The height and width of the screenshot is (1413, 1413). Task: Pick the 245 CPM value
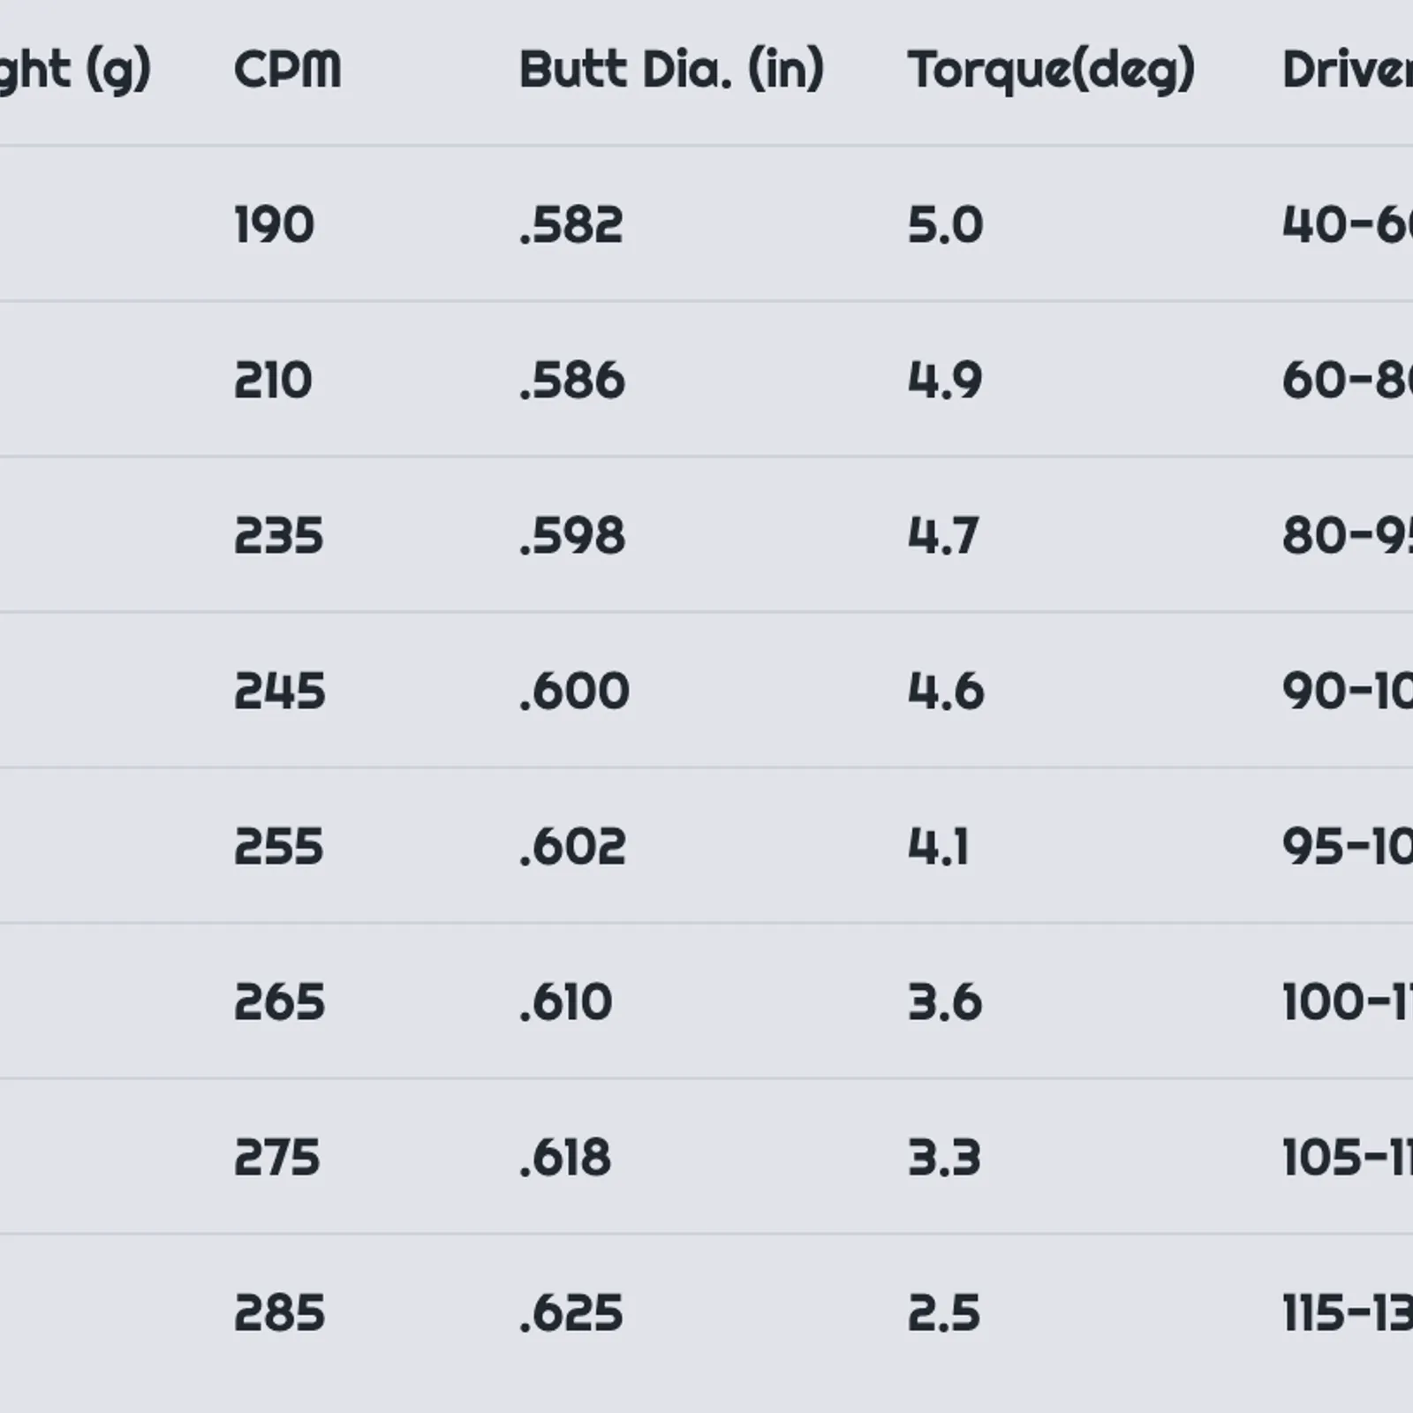279,691
